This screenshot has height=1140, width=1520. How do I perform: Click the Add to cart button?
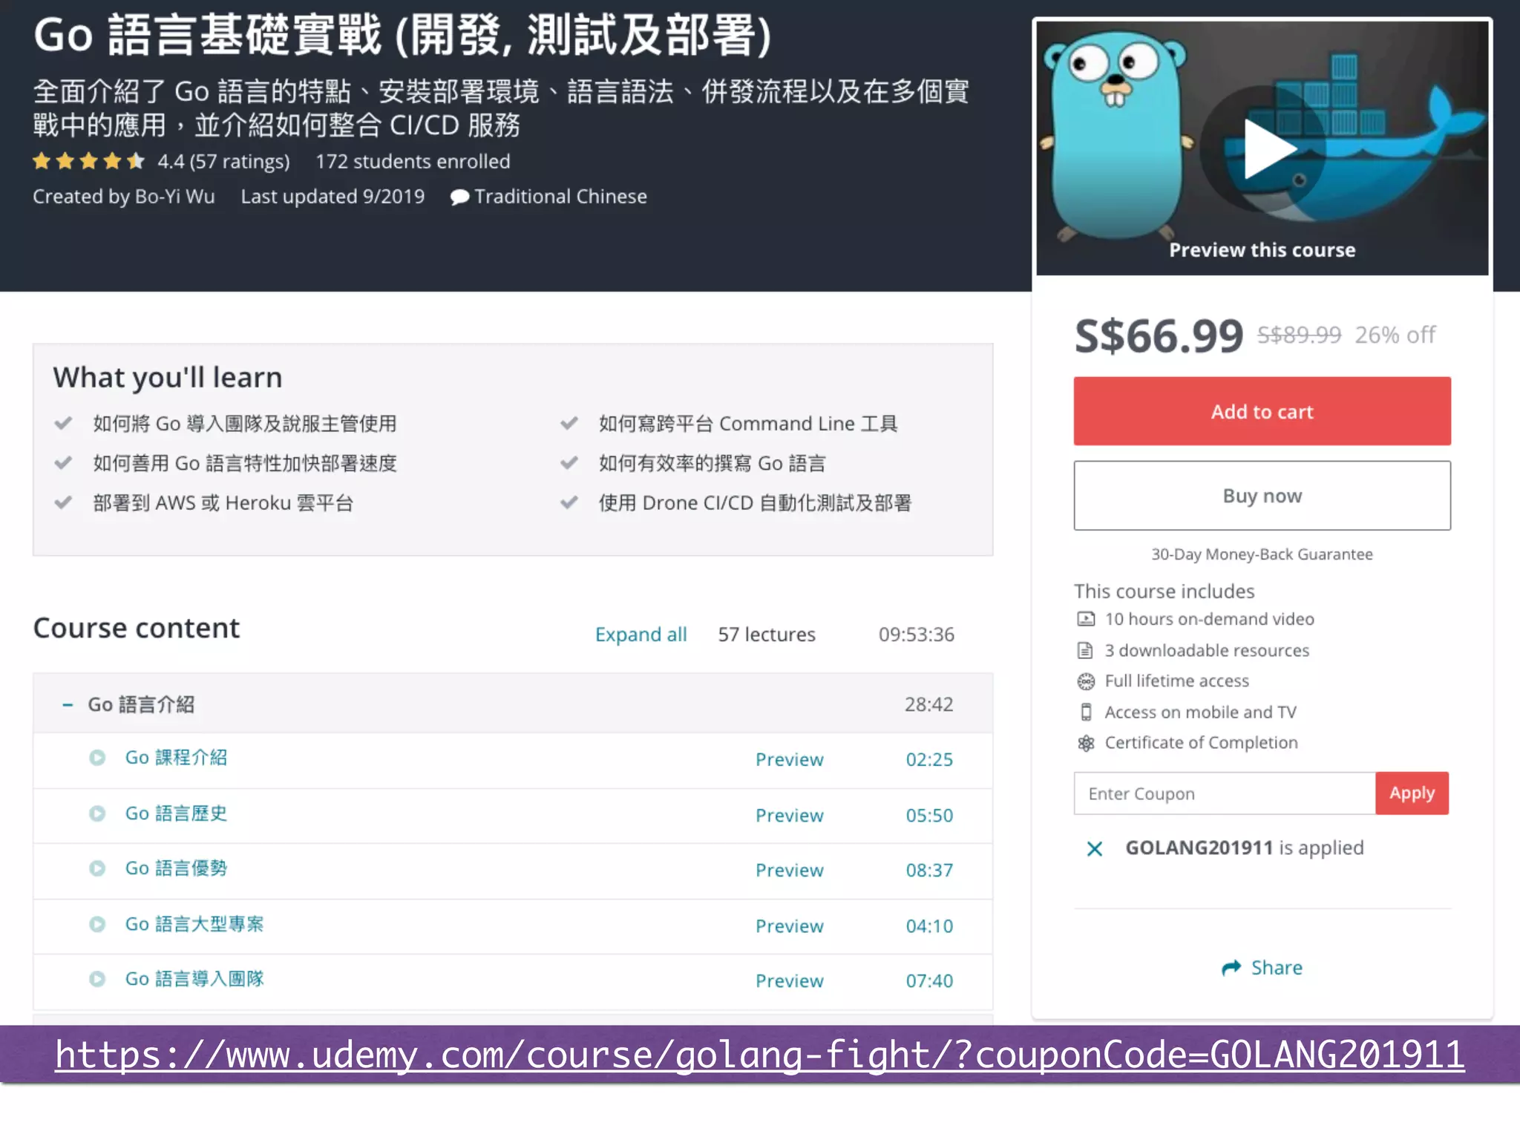click(x=1262, y=411)
